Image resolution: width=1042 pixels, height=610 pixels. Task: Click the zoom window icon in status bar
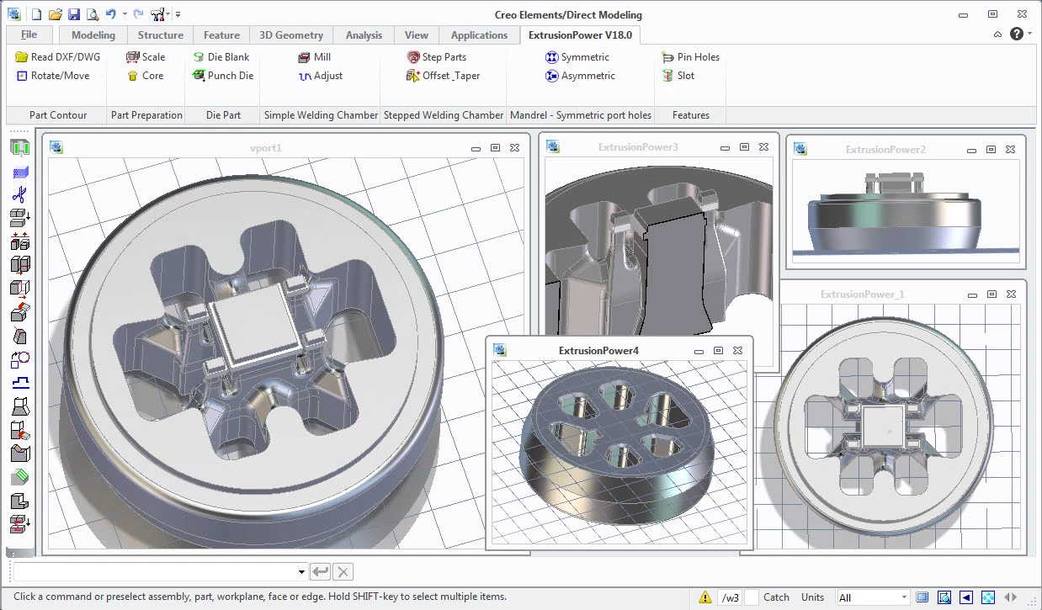[944, 597]
